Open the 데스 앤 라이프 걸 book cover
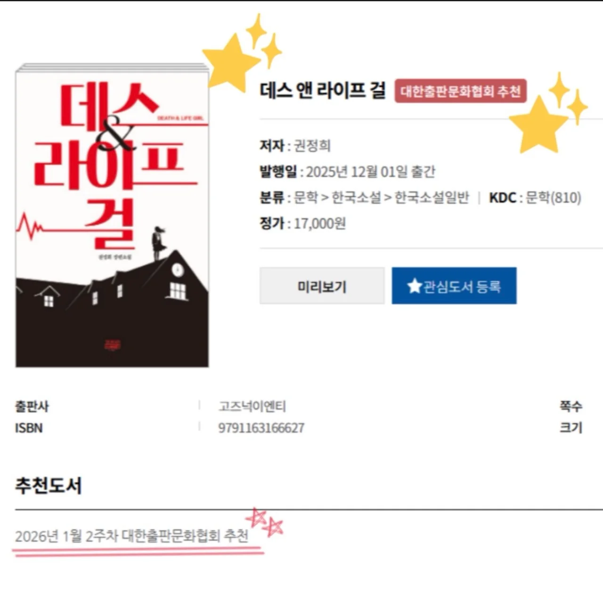 coord(112,215)
